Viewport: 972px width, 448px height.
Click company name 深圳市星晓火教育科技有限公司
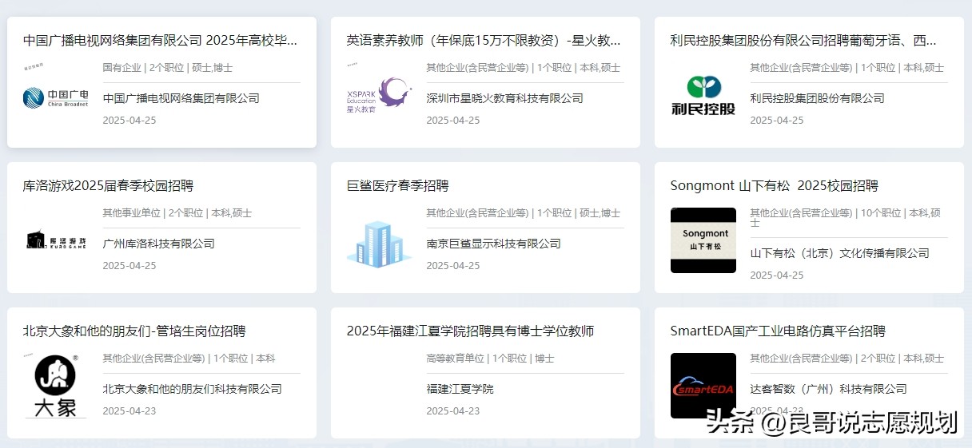tap(504, 98)
